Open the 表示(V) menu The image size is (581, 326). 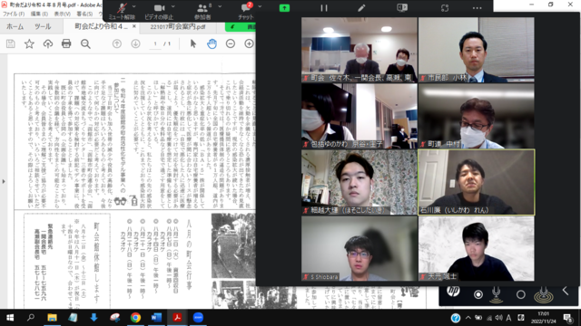point(63,14)
